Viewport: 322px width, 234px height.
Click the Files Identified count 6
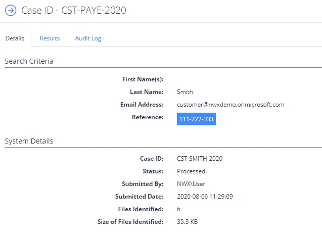178,209
